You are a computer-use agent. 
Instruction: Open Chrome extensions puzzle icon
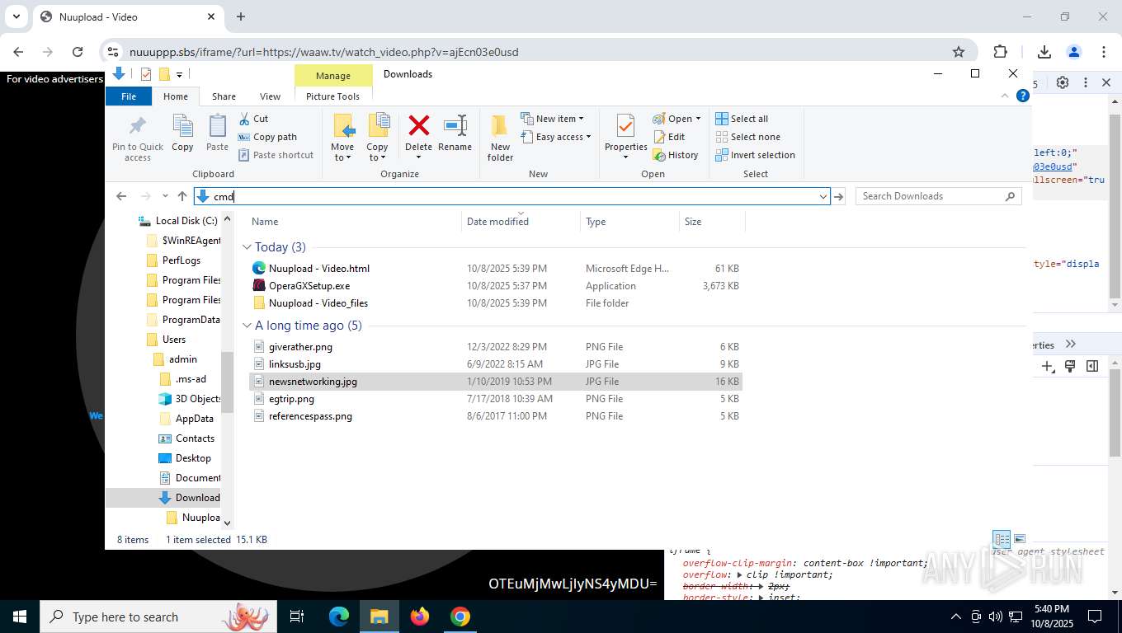(1001, 52)
